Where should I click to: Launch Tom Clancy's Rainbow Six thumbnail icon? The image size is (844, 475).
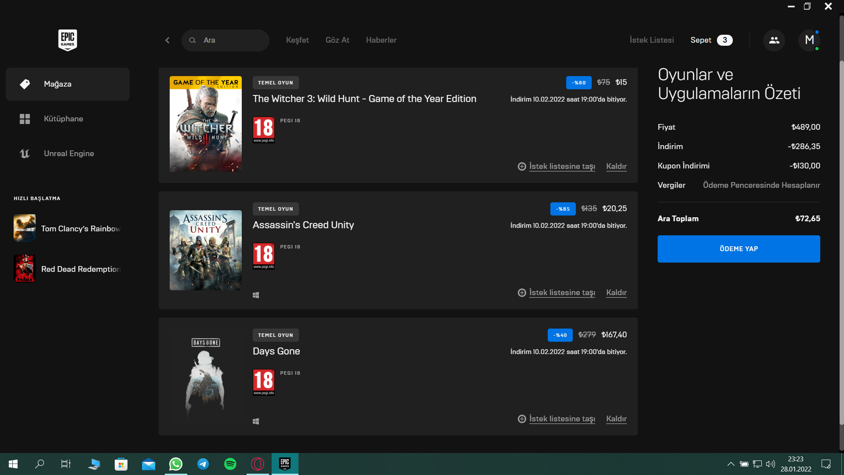25,228
